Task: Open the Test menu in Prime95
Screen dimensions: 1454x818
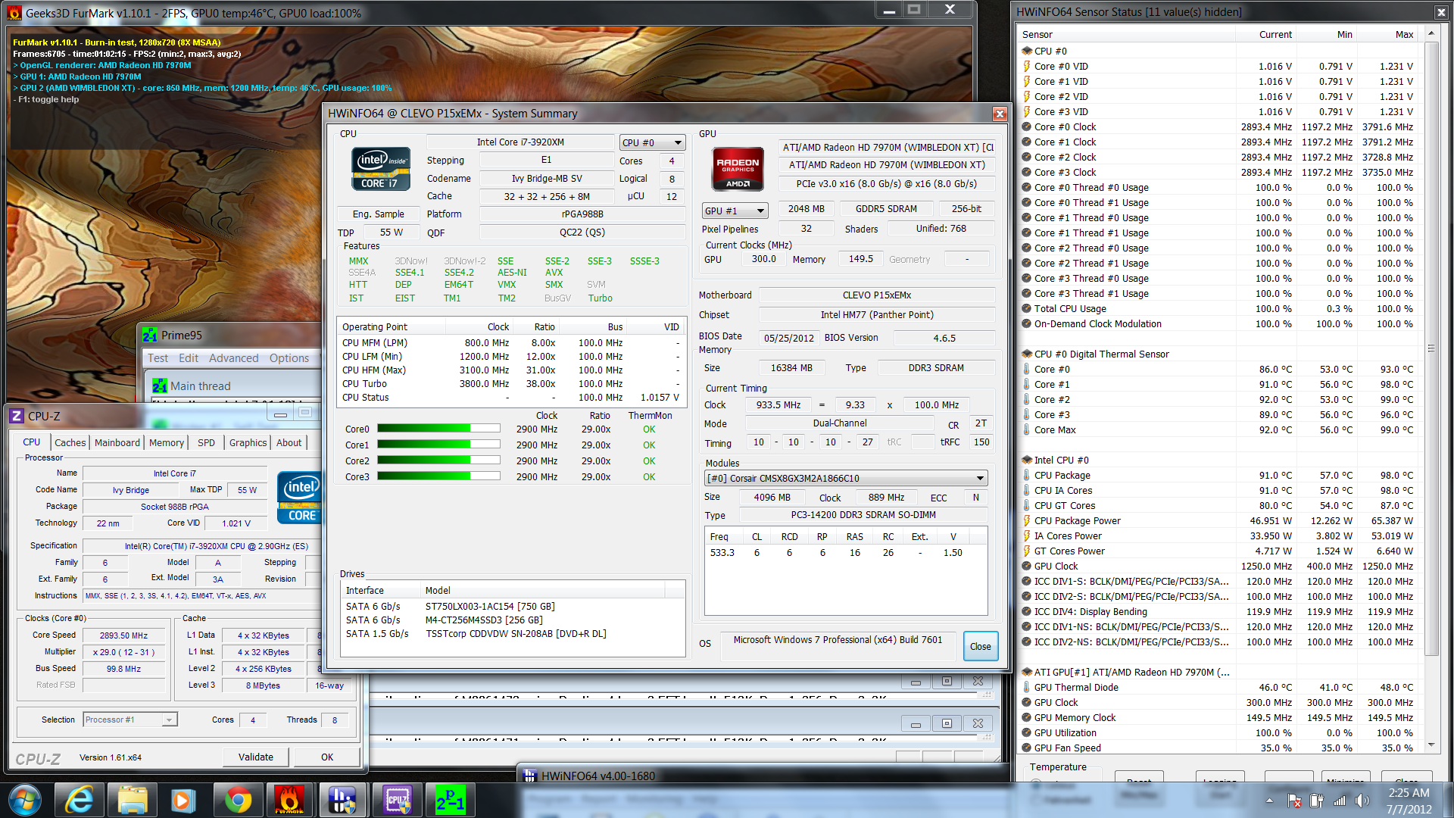Action: 158,358
